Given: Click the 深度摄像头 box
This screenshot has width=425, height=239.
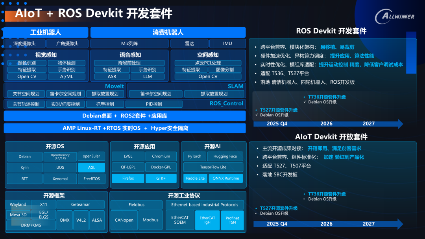Looking at the screenshot, I should 24,44.
